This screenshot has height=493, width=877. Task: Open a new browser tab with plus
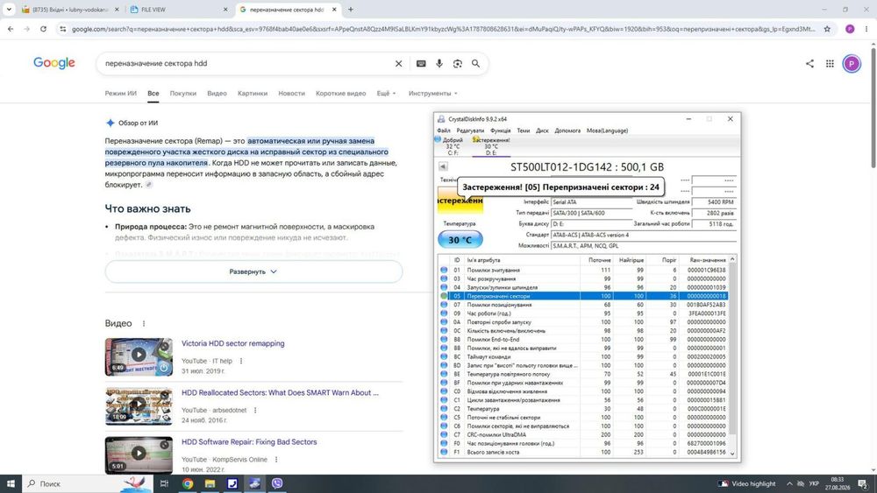351,10
